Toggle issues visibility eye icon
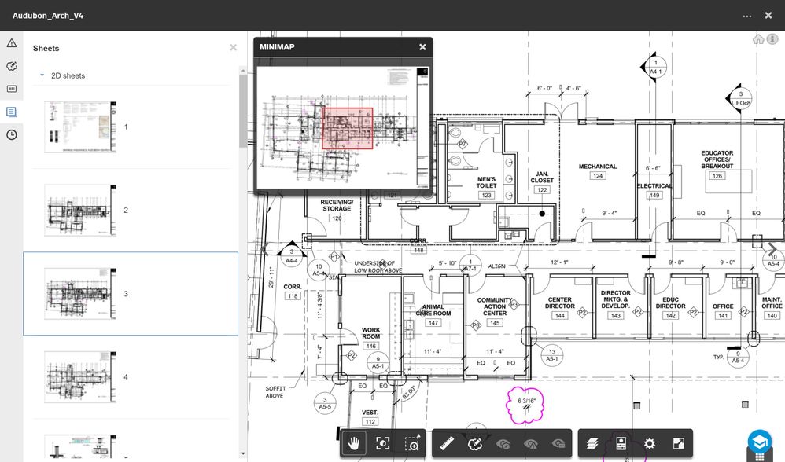The image size is (785, 462). [531, 443]
